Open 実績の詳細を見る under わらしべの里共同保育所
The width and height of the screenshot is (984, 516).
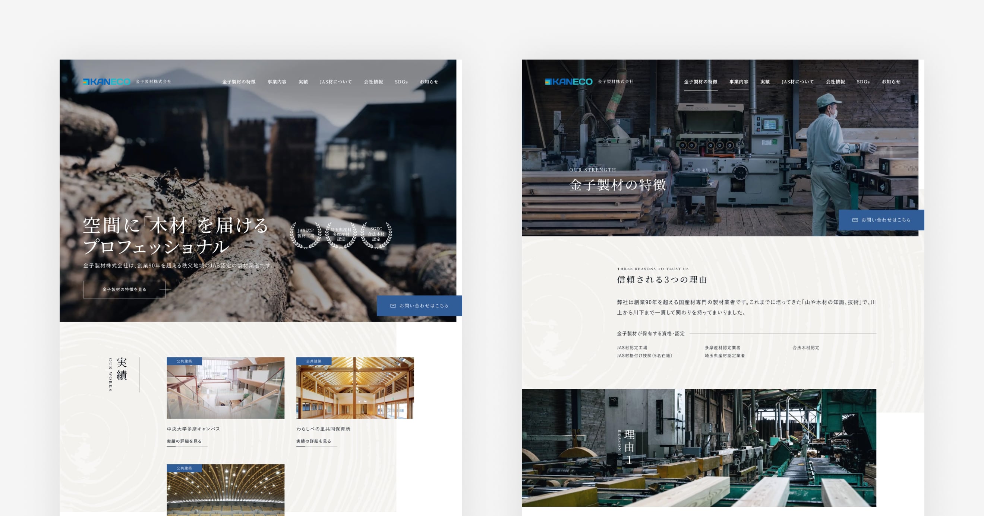click(313, 441)
